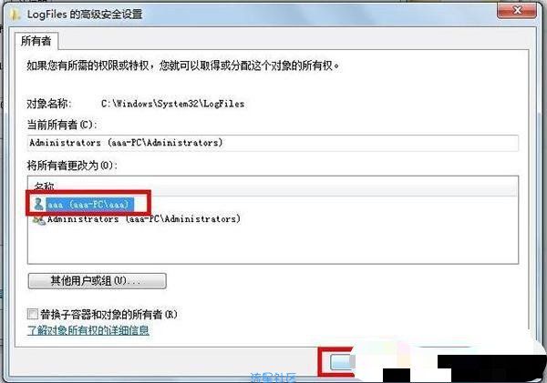Screen dimensions: 547x383
Task: Click the object path C:\Windows\System32\LogFiles
Action: pyautogui.click(x=172, y=104)
